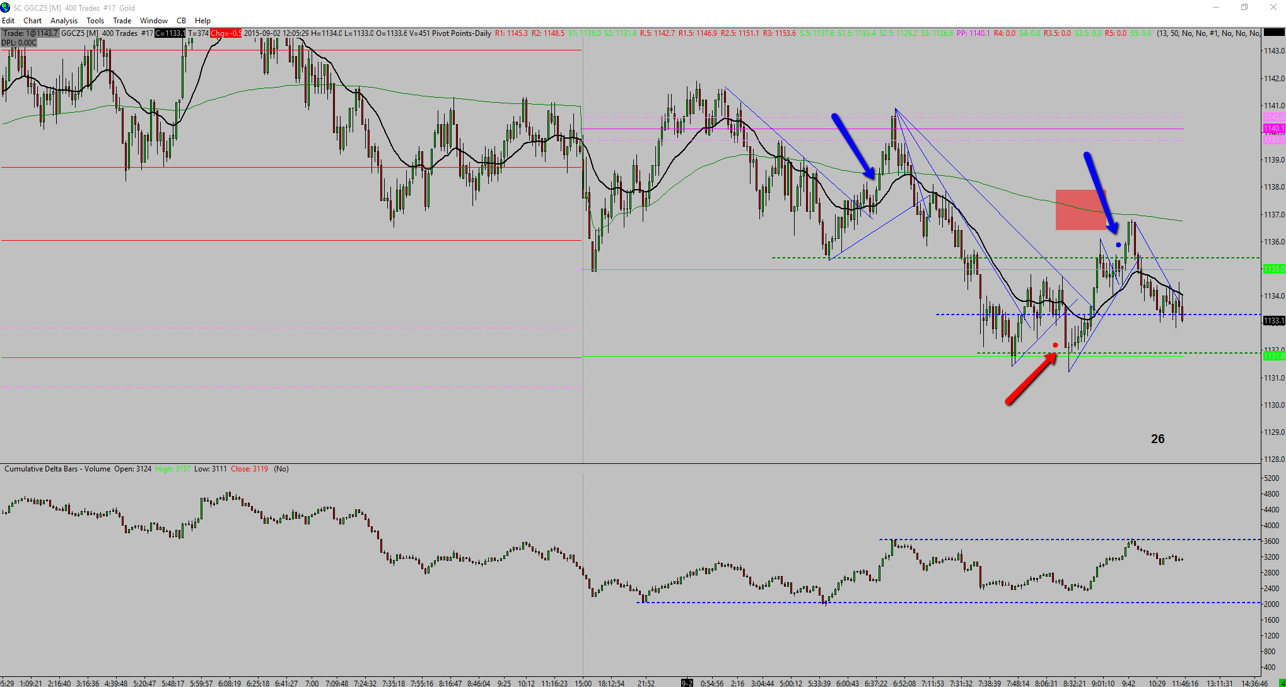Click the 'Trade: 1@1143.7' position label

(x=30, y=33)
